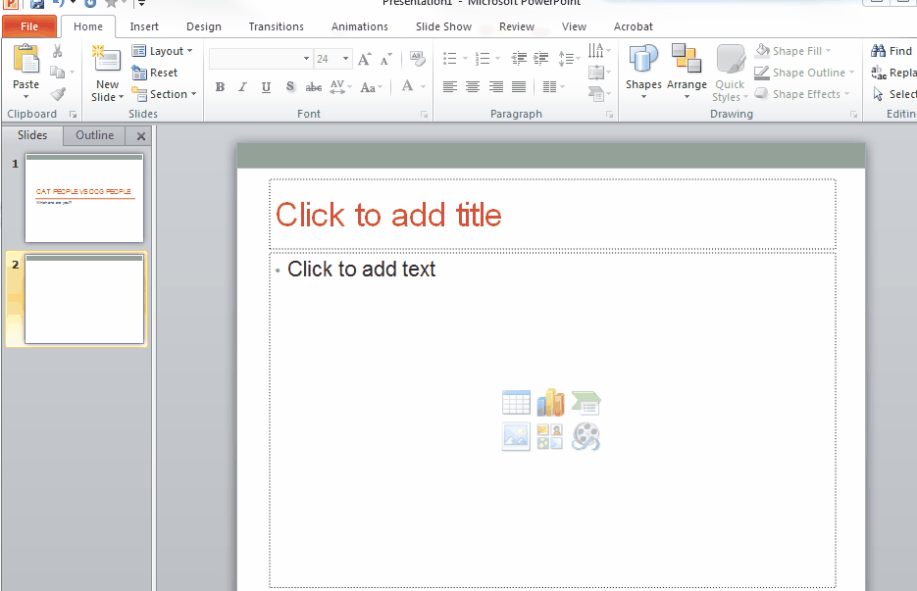
Task: Select slide 1 thumbnail in the Slides pane
Action: [83, 198]
